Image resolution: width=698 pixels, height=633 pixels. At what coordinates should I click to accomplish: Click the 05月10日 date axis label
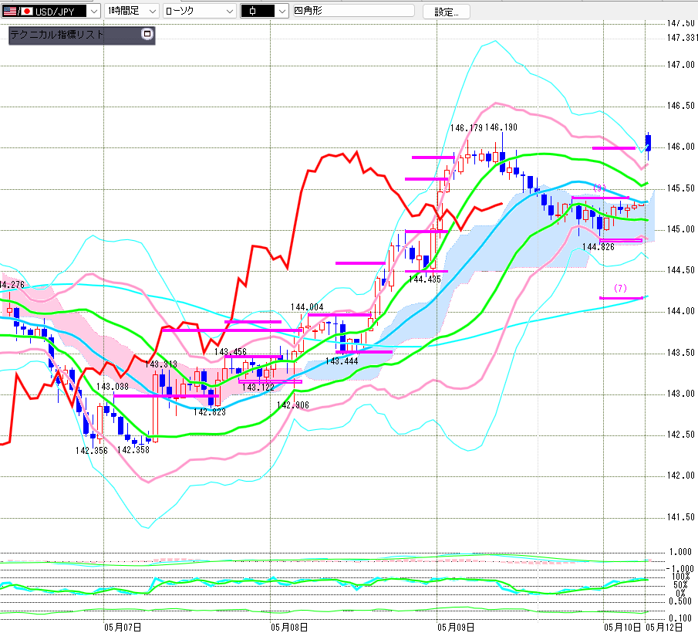pyautogui.click(x=622, y=627)
